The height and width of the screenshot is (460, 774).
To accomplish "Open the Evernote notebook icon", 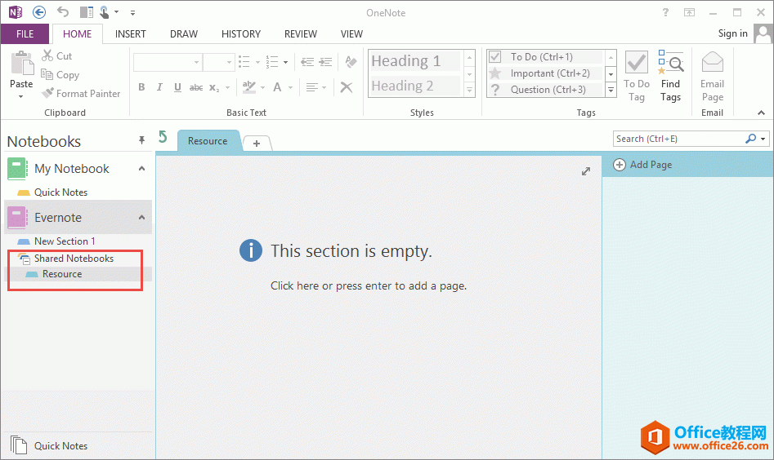I will [x=17, y=218].
